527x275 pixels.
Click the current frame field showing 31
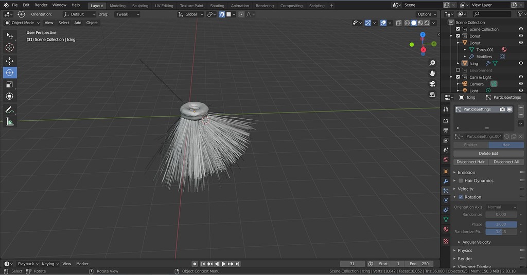[352, 264]
